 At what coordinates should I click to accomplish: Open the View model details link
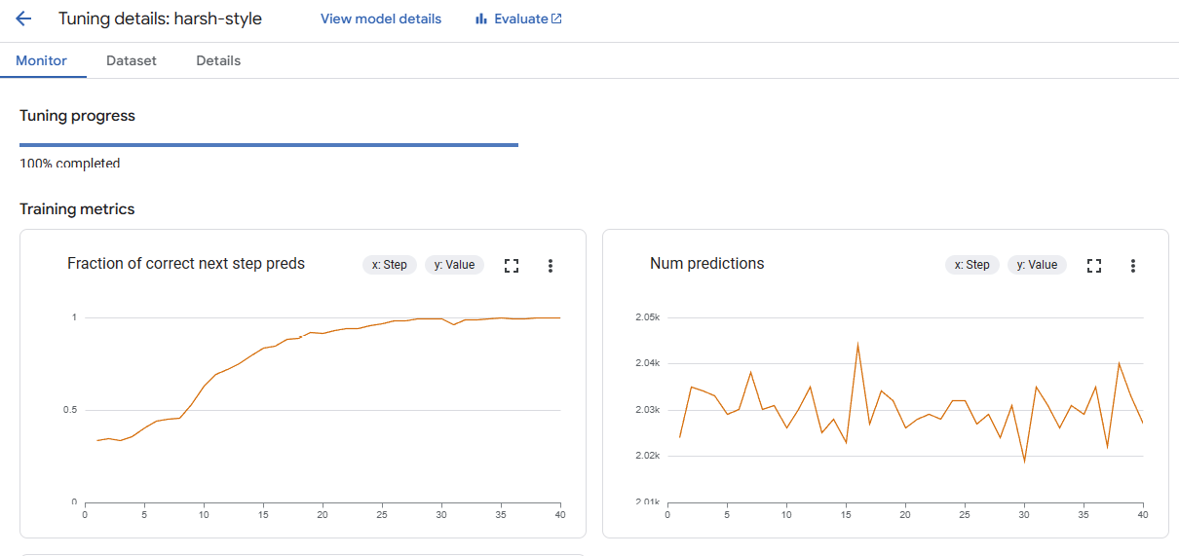click(381, 19)
